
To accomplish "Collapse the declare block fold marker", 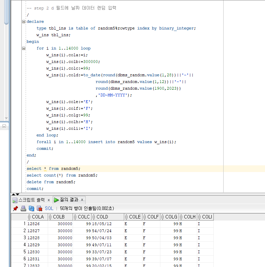I will (24, 21).
